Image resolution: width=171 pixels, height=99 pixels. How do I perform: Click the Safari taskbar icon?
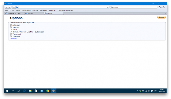point(53,91)
